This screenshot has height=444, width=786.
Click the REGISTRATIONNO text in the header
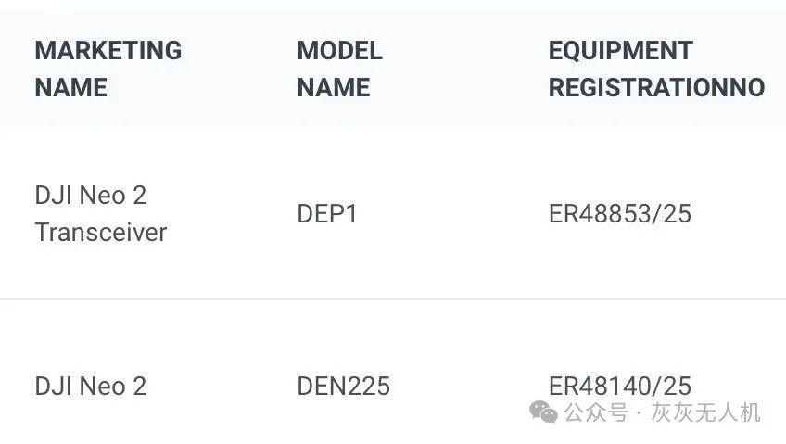coord(656,88)
